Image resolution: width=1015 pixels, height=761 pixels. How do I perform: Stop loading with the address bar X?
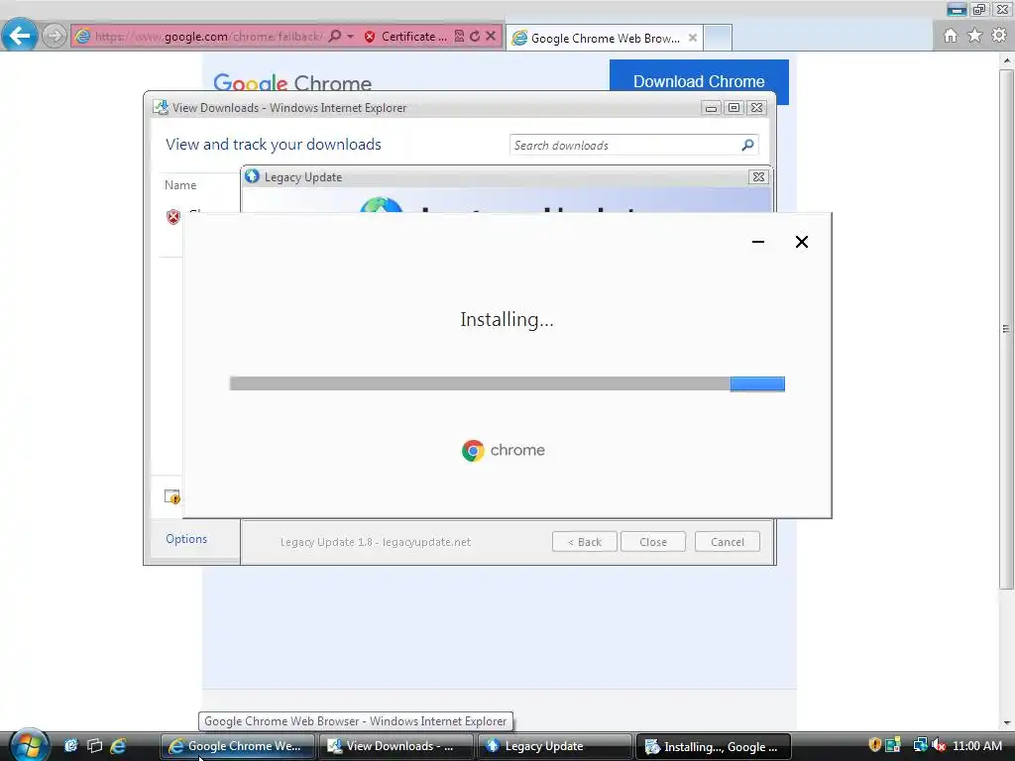[x=491, y=36]
